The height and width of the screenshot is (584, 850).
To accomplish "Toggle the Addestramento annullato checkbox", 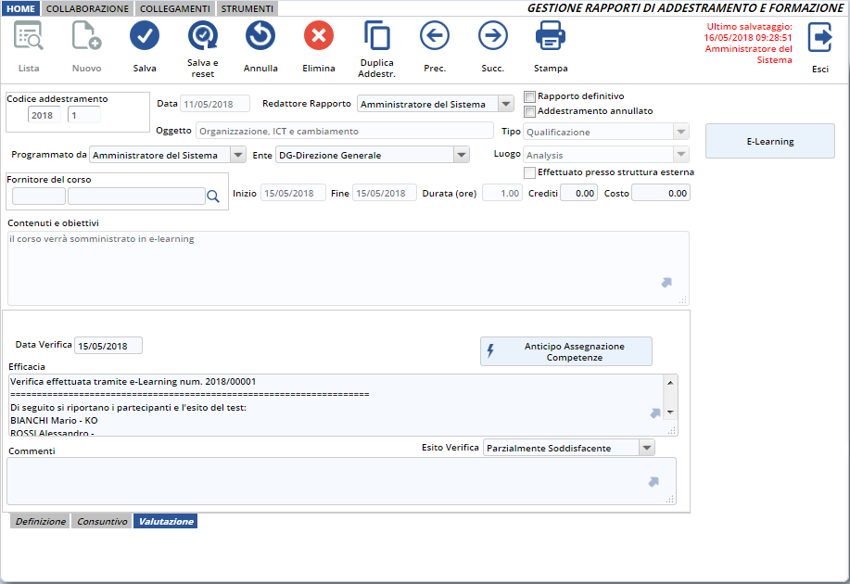I will click(x=530, y=111).
